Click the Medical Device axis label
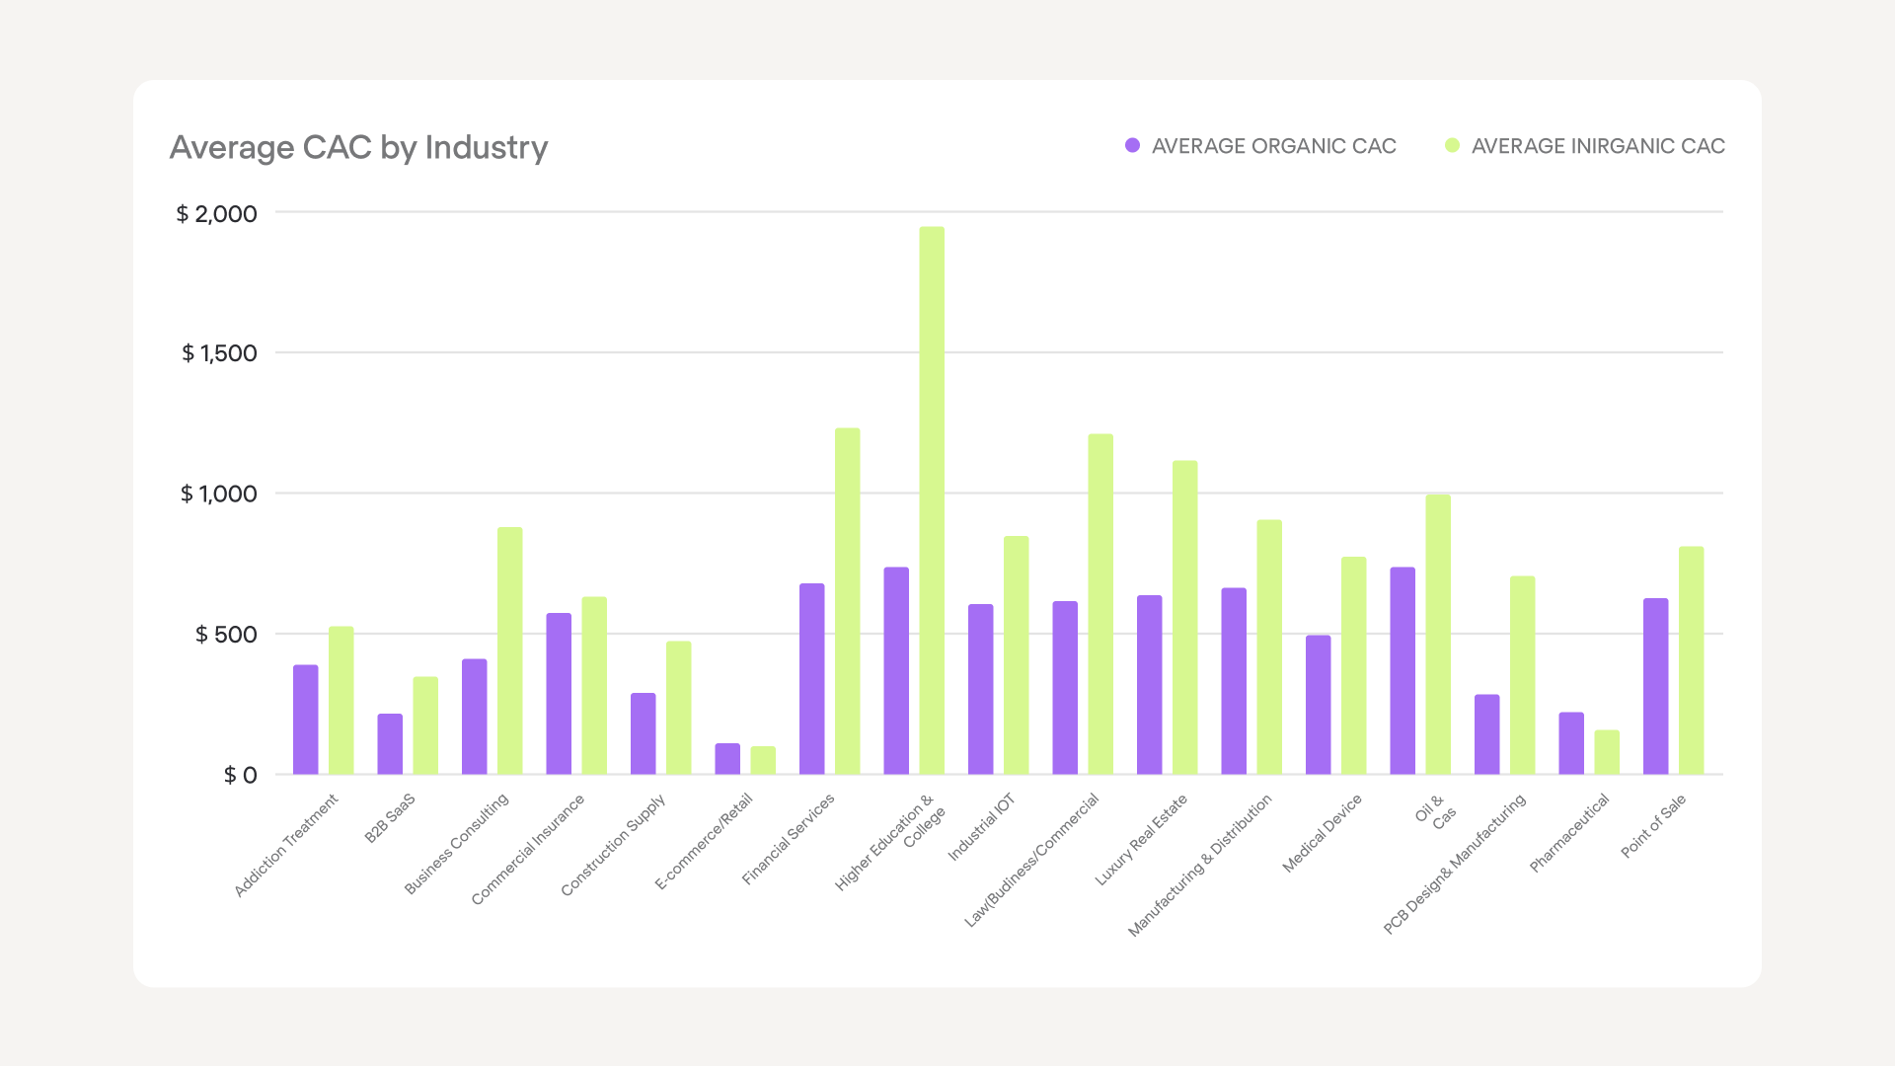 (1322, 833)
